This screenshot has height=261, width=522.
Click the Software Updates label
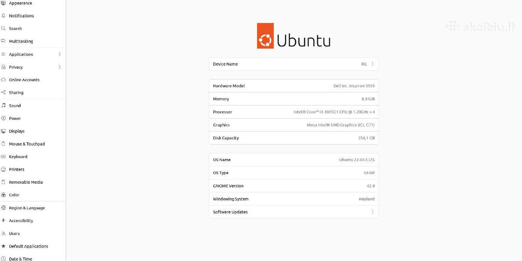[230, 212]
